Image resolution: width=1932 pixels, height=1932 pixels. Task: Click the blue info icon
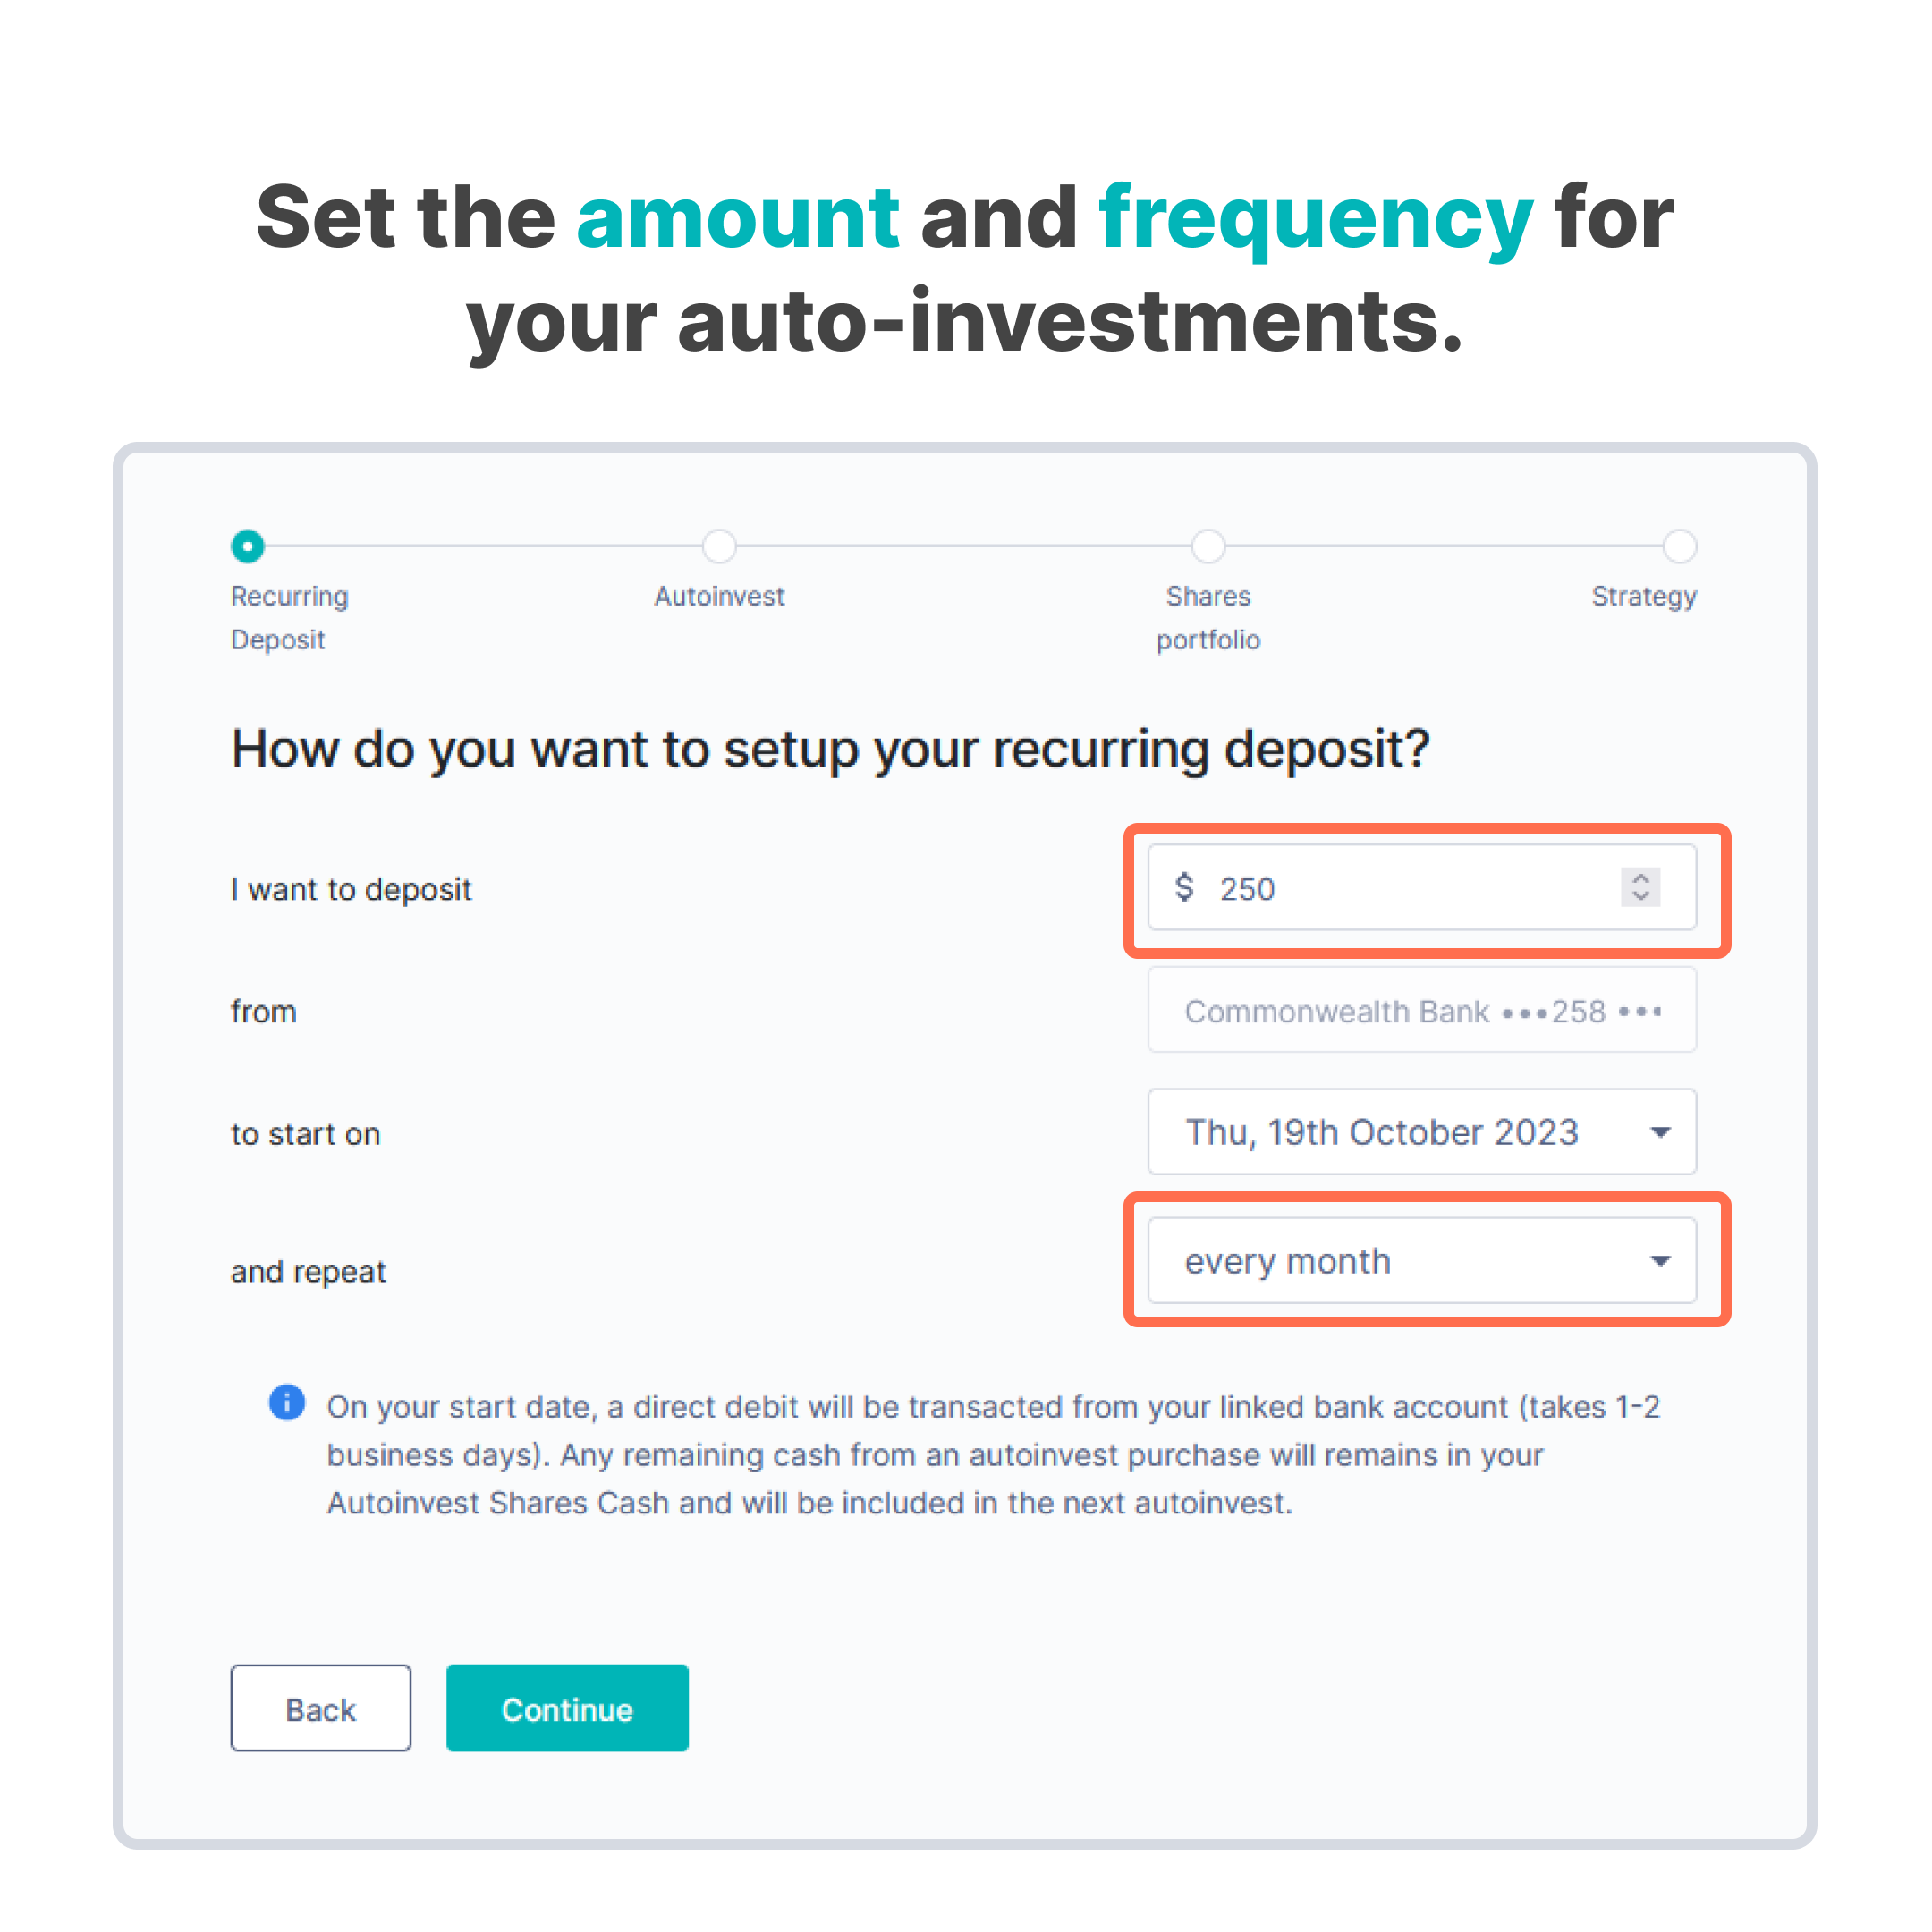(287, 1403)
